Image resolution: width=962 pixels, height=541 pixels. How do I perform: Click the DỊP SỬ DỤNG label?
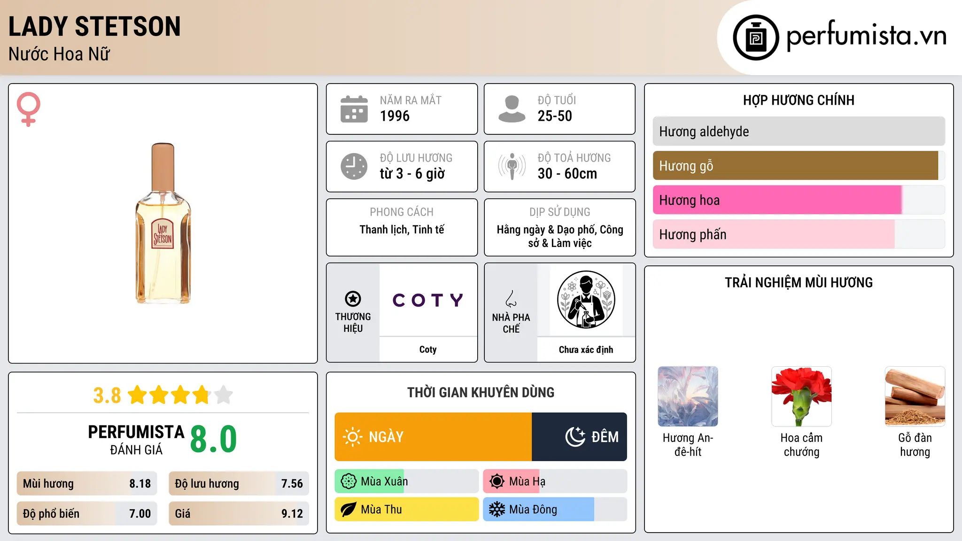tap(559, 212)
